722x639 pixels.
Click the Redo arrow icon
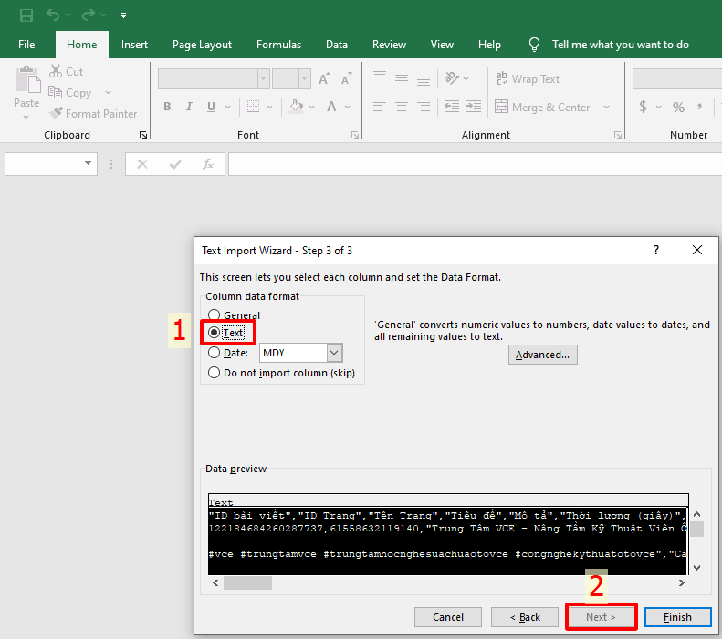click(x=88, y=15)
